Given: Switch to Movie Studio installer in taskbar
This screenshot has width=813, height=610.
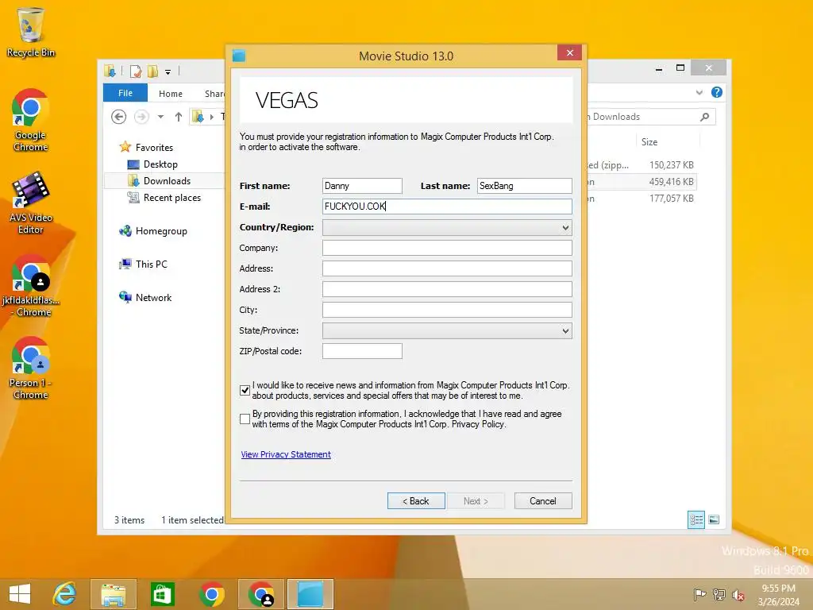Looking at the screenshot, I should click(x=310, y=594).
